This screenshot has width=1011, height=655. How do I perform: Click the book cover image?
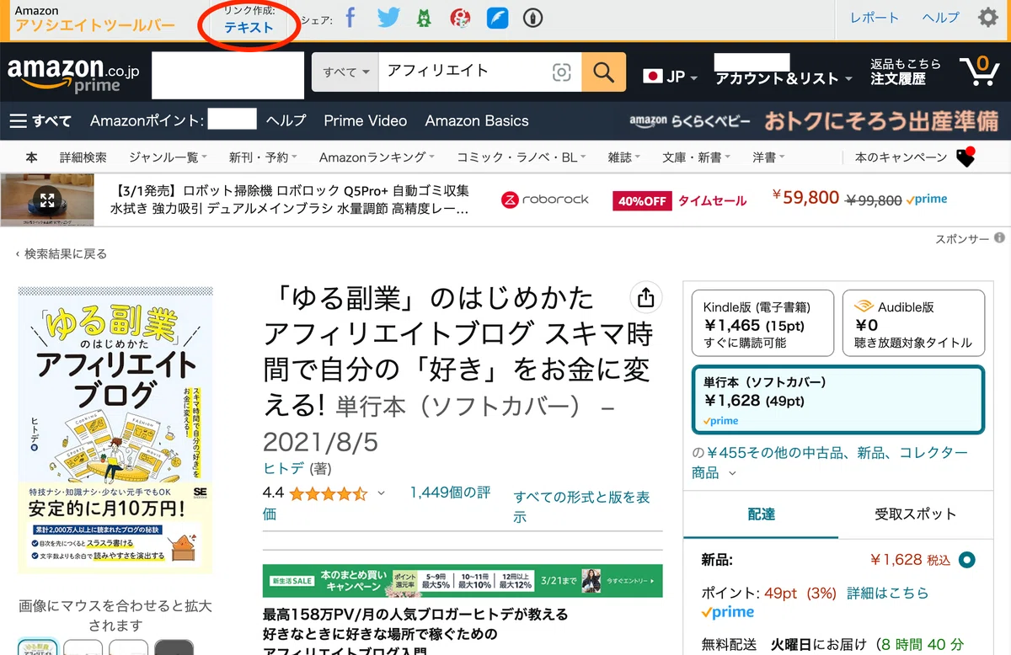[x=115, y=429]
